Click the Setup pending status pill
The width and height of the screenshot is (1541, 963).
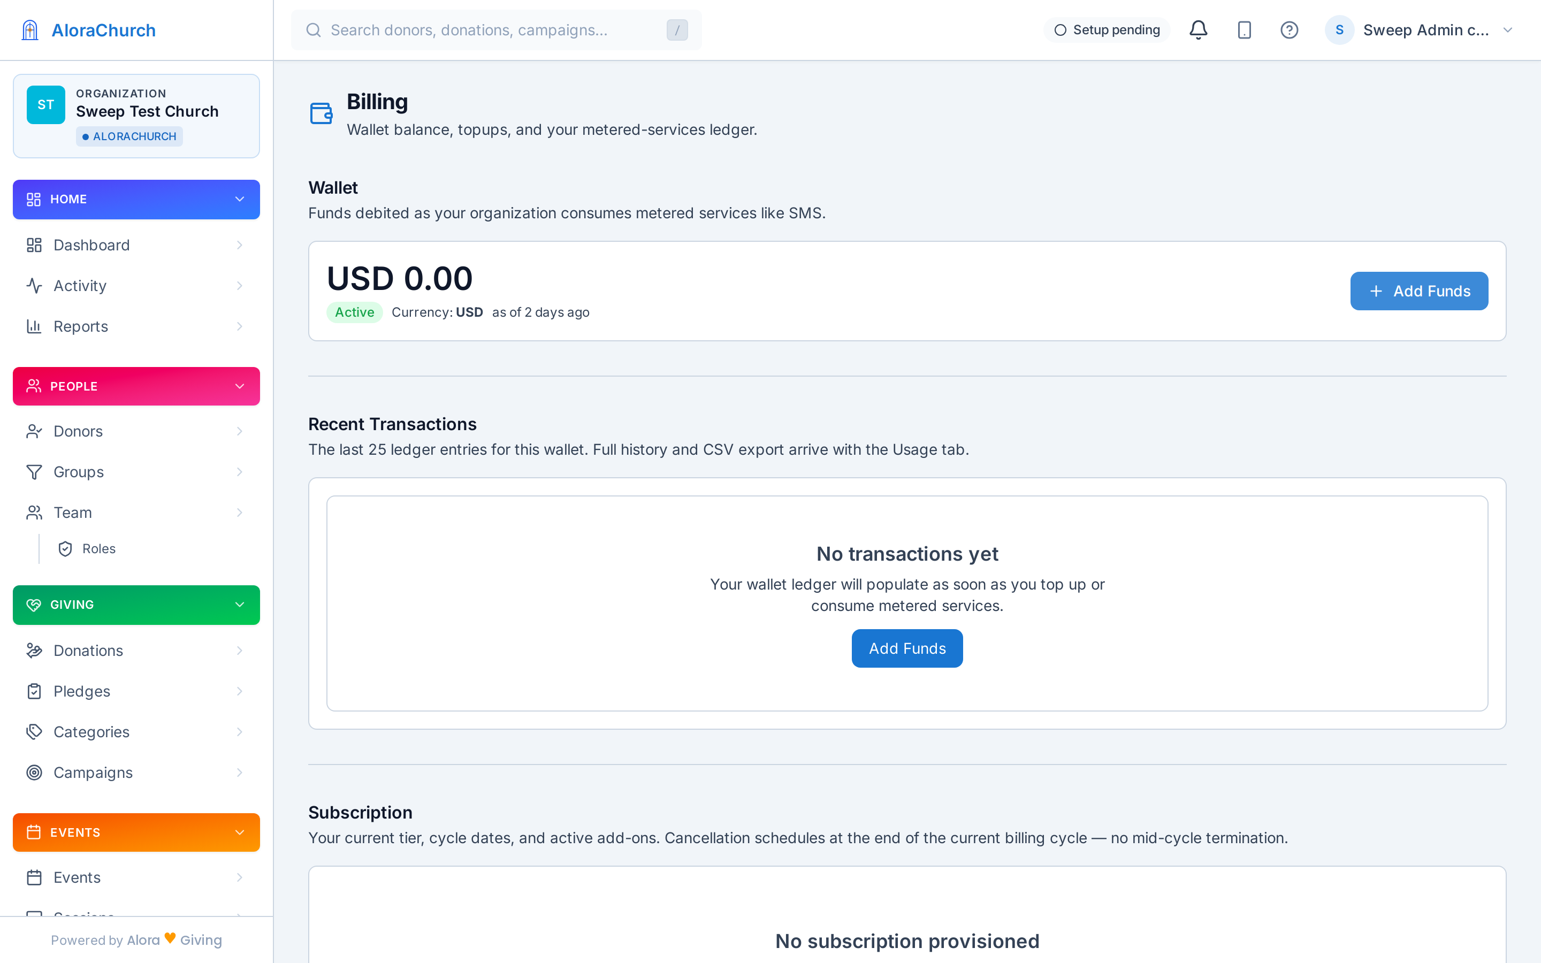click(1107, 30)
